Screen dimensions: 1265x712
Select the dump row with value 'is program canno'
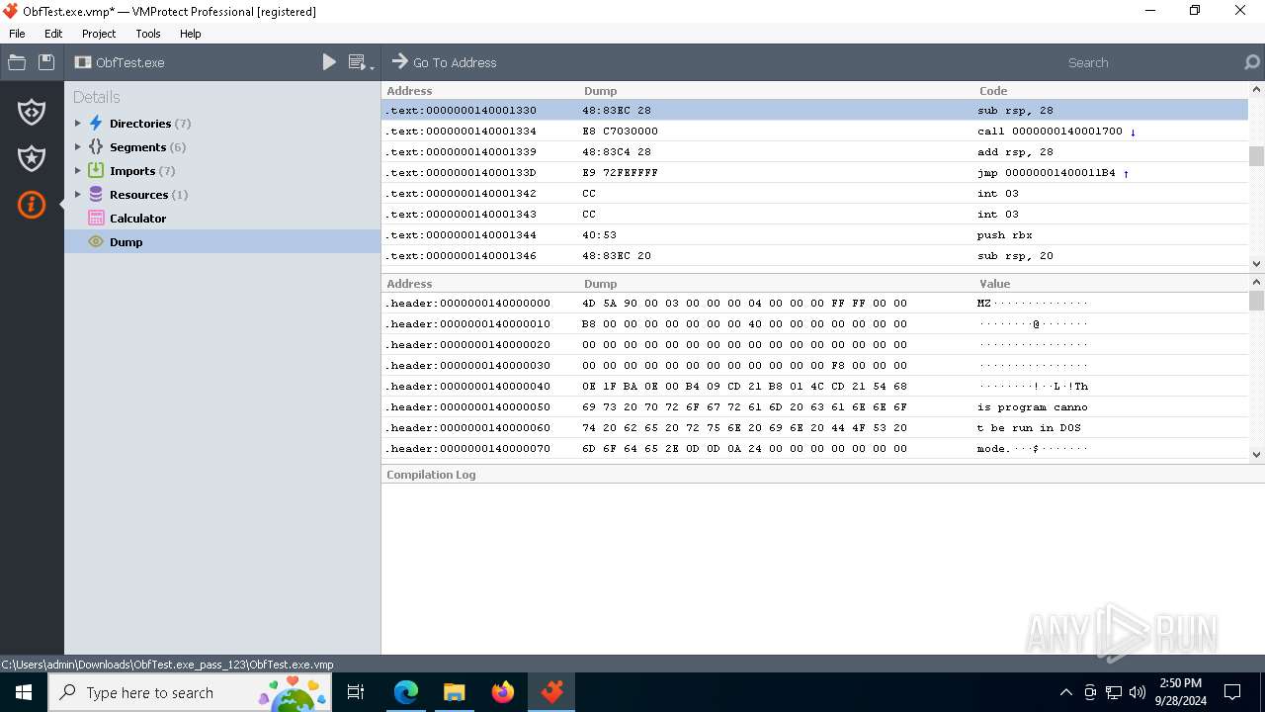coord(815,406)
